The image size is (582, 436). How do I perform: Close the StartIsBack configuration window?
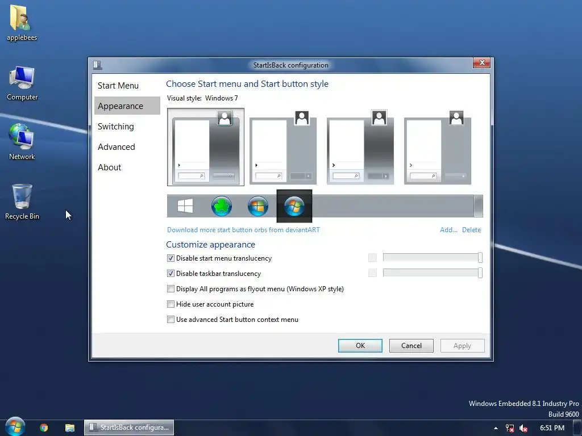pos(482,62)
